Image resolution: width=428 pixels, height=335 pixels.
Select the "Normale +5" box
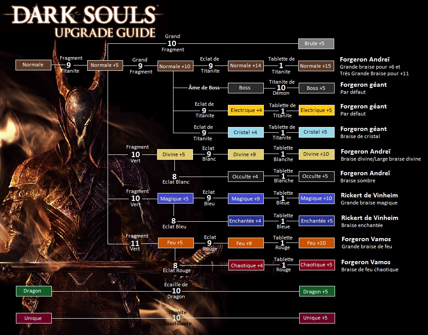coord(105,65)
